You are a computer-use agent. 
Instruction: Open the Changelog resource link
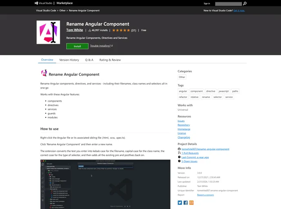[x=184, y=138]
